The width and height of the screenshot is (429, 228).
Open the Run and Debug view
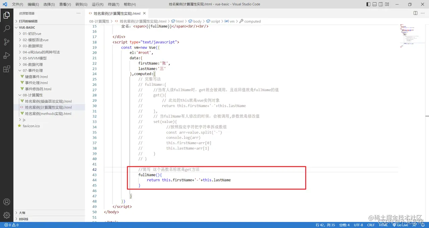point(6,56)
